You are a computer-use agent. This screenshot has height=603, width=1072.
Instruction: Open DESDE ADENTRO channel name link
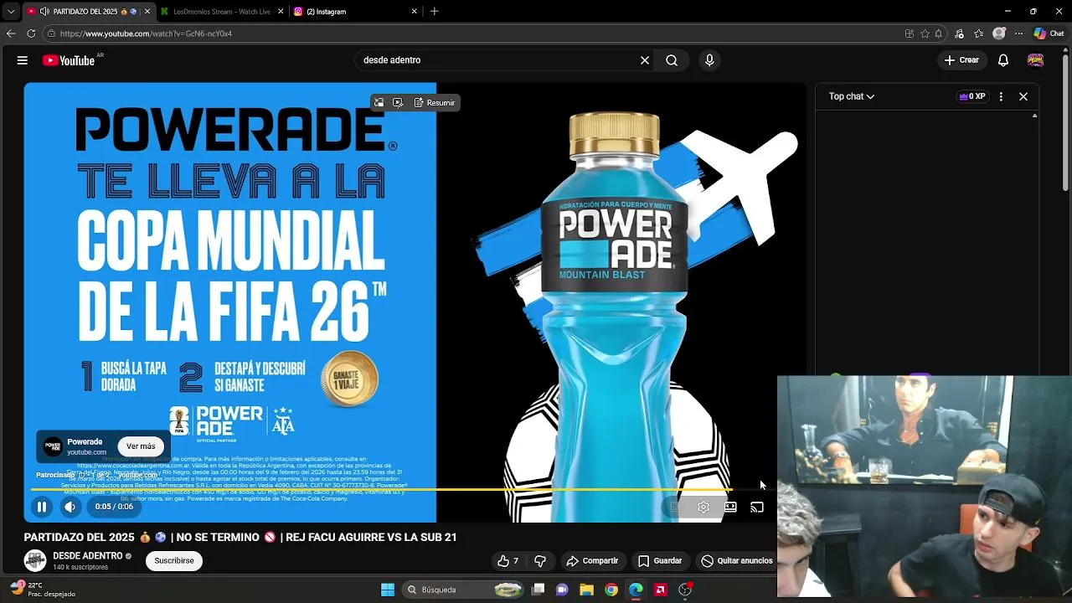[88, 556]
